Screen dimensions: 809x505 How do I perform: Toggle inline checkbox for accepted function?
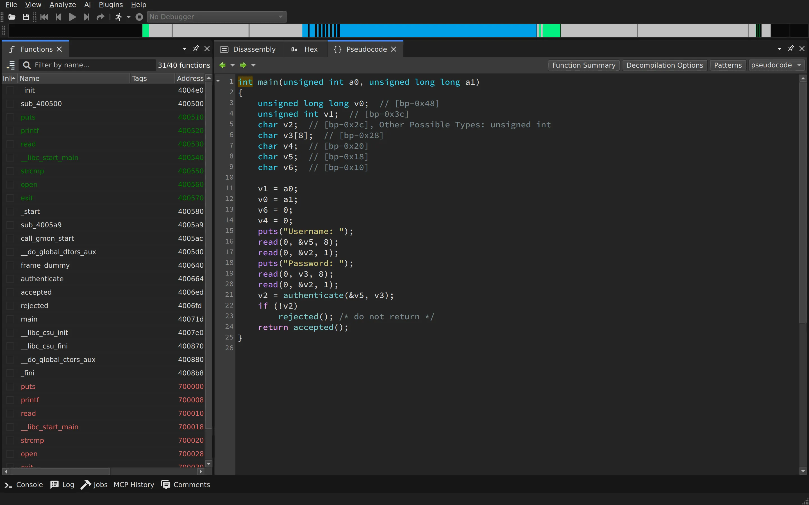pos(10,292)
